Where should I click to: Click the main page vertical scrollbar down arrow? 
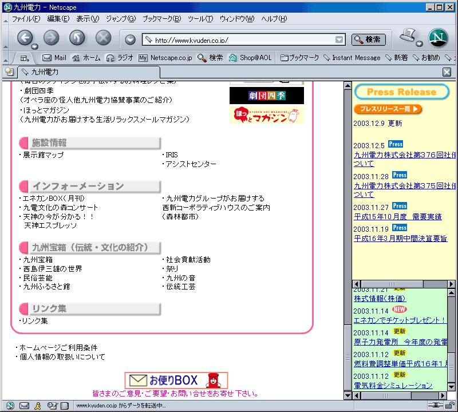click(348, 395)
